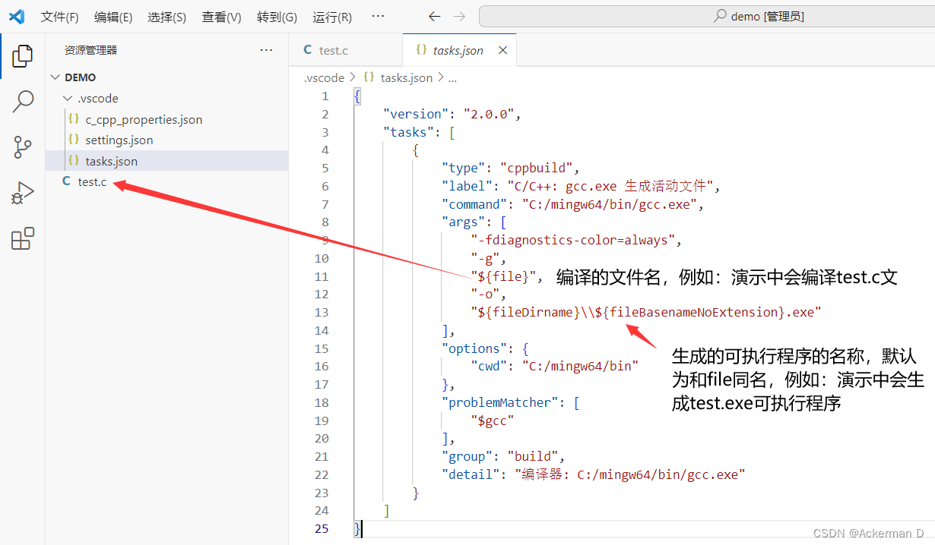
Task: Open the breadcrumb ellipsis after tasks.json
Action: pos(454,77)
